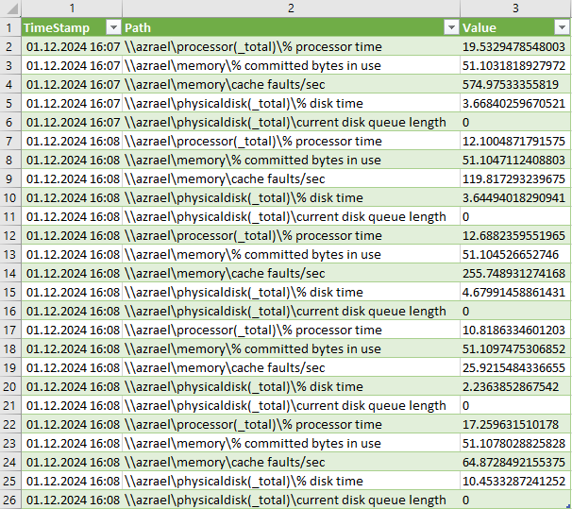The image size is (572, 509).
Task: Click timestamp 01.12.2024 16:07 in row 2
Action: [x=73, y=46]
